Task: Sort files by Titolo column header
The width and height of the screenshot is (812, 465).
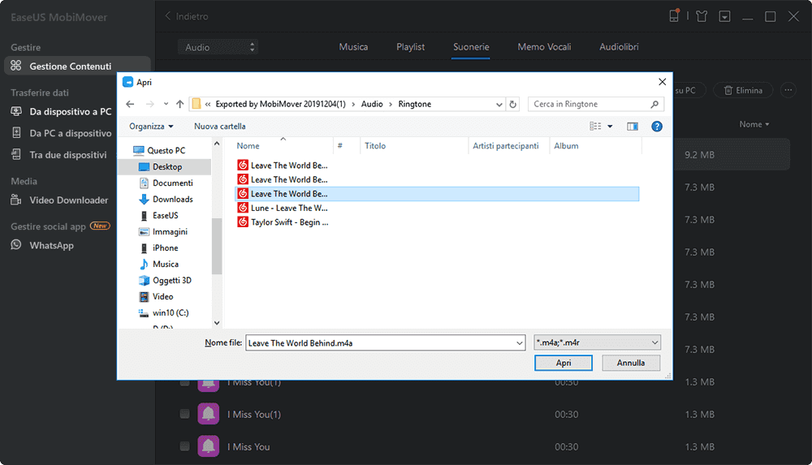Action: click(x=375, y=146)
